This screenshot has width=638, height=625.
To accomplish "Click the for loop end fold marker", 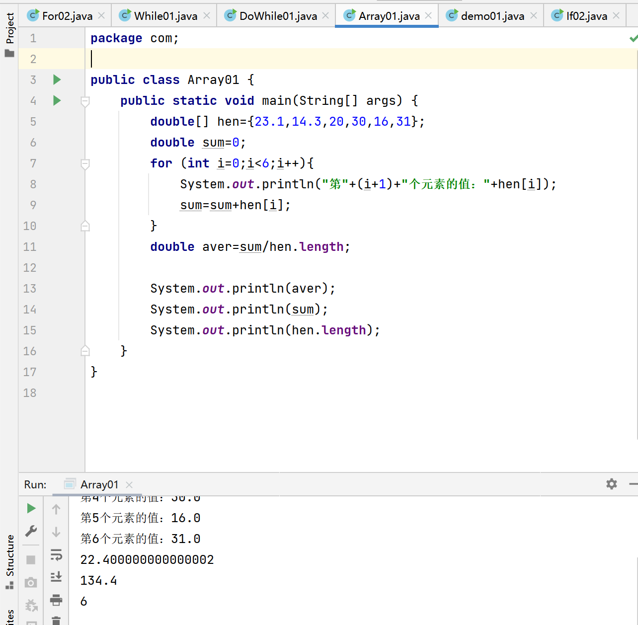I will [85, 226].
